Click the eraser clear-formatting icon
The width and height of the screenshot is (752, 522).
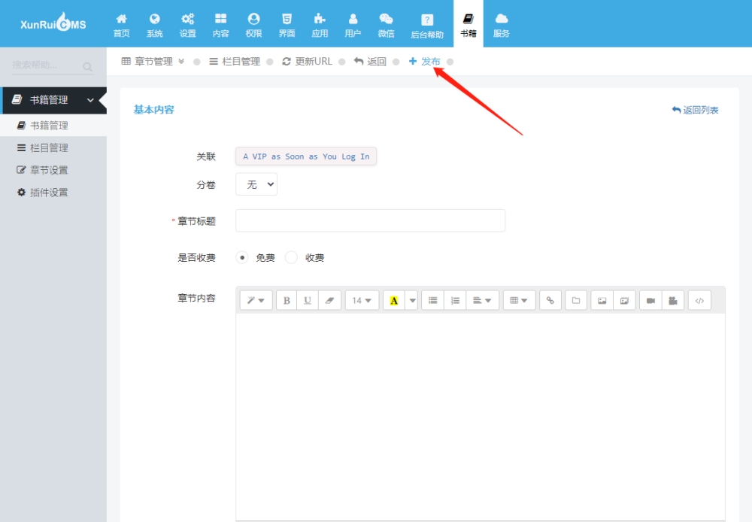(329, 300)
